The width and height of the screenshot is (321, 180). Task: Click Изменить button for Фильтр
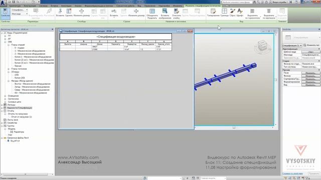(310, 76)
